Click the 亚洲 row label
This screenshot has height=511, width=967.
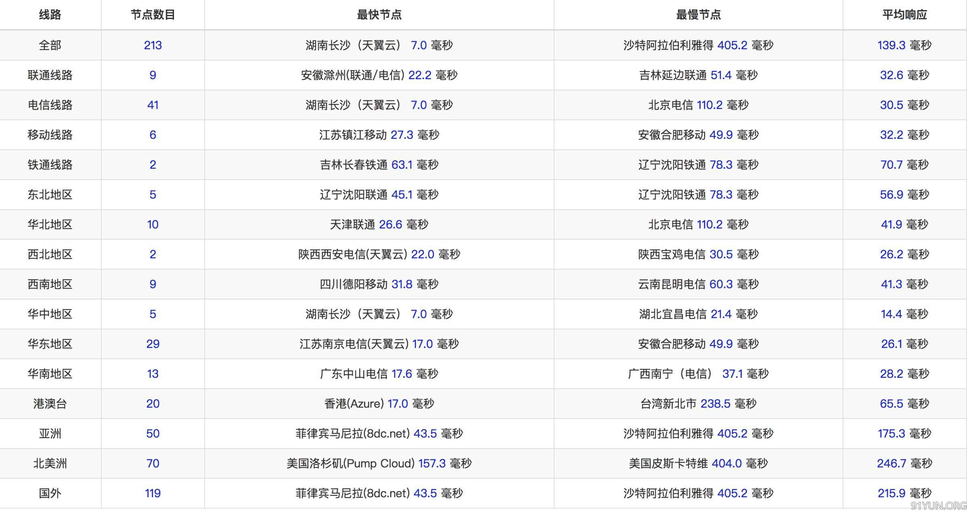(x=50, y=433)
